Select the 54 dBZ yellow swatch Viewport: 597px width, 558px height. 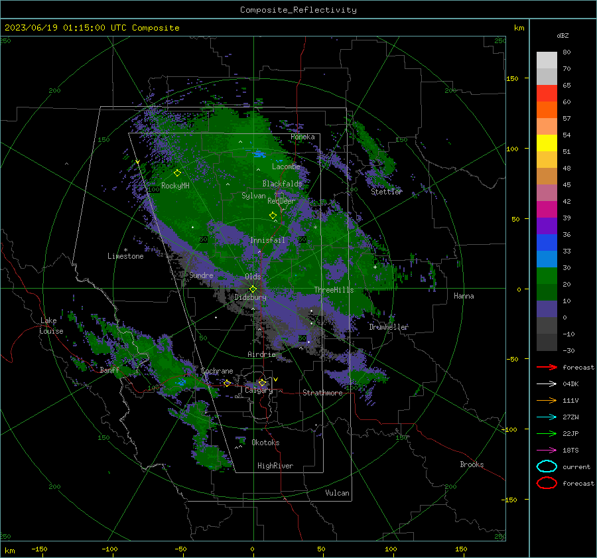click(547, 143)
